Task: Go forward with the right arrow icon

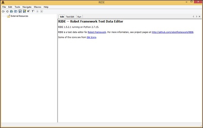Action: tap(7, 11)
